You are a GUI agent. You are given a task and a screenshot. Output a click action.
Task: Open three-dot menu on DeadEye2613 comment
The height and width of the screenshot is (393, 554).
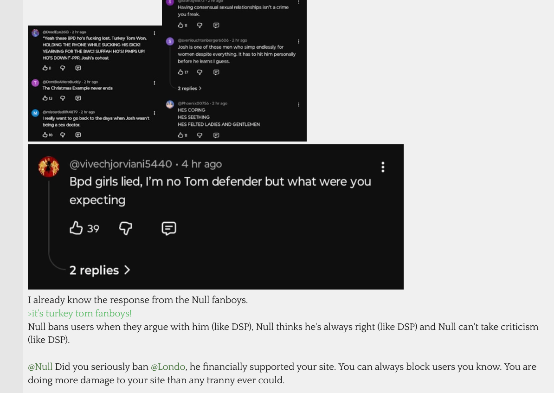click(x=155, y=33)
